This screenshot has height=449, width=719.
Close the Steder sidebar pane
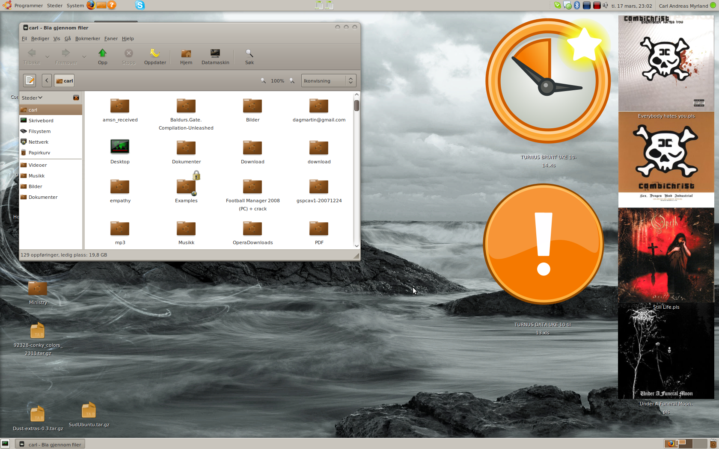(x=76, y=97)
